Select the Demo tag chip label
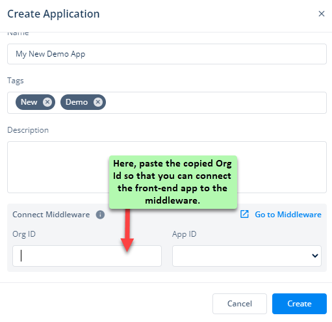The height and width of the screenshot is (322, 332). click(77, 102)
